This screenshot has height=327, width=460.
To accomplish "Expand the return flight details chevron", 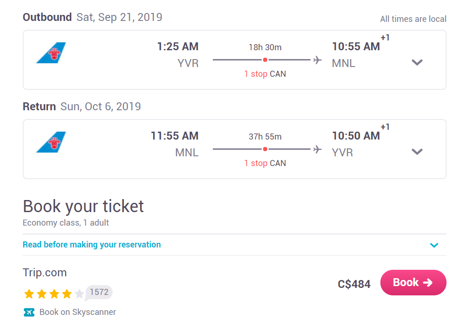I will 417,152.
